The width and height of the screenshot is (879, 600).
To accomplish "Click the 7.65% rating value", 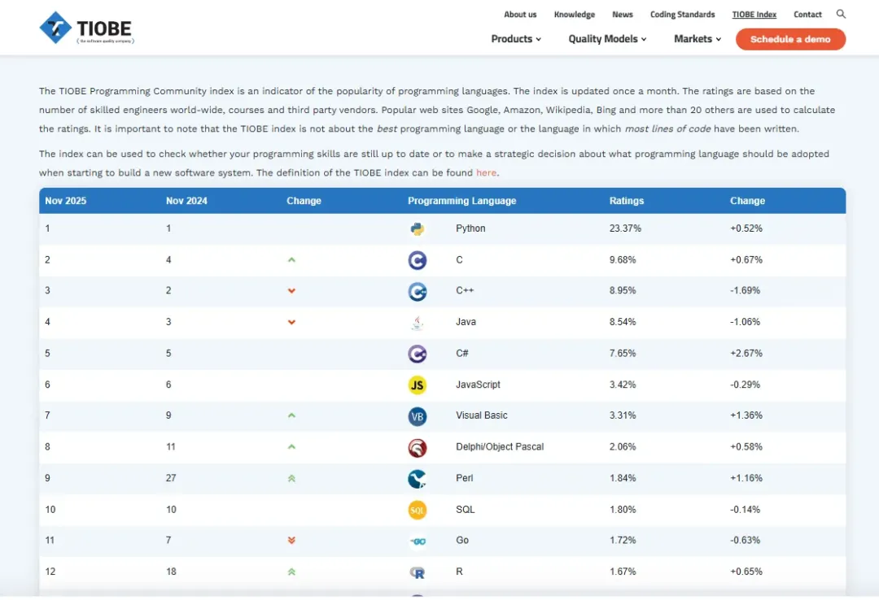I will (x=623, y=354).
